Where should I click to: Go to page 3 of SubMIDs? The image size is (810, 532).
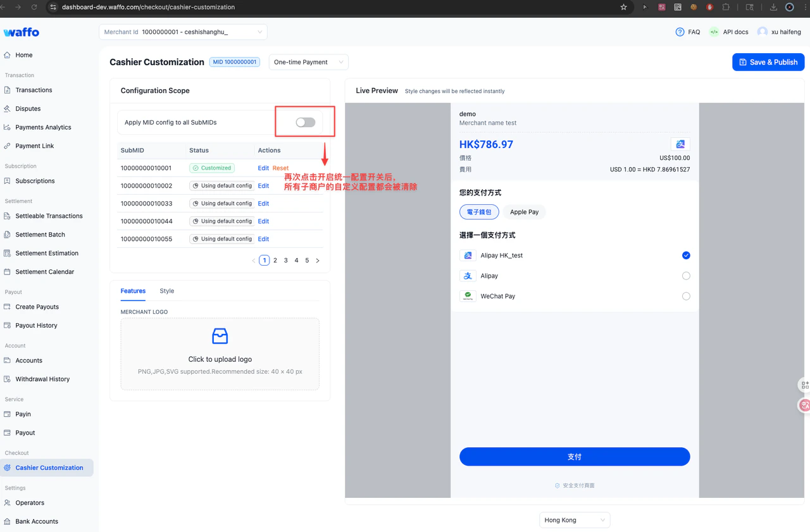[x=286, y=261]
